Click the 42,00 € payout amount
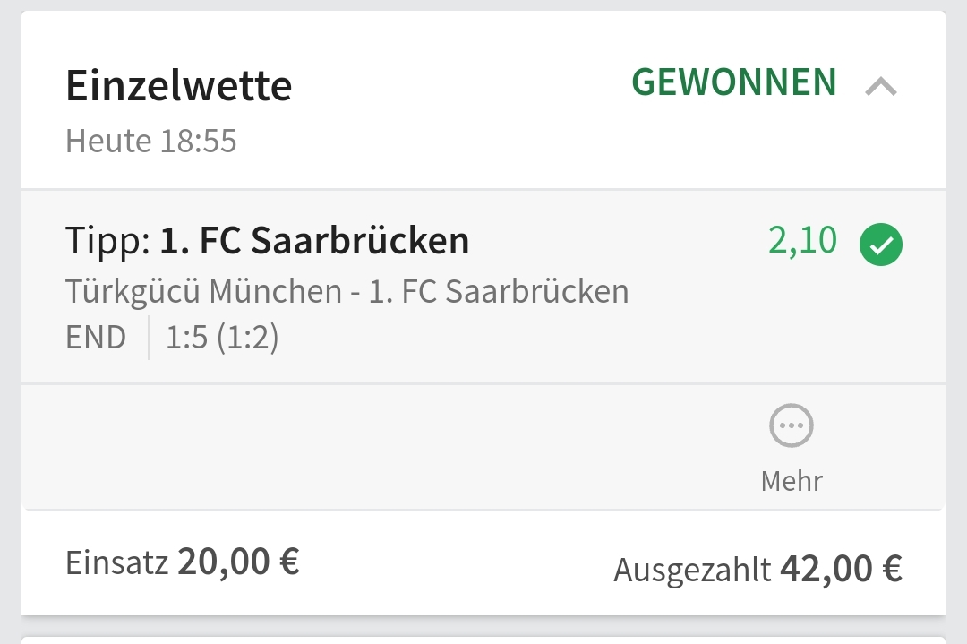This screenshot has height=644, width=967. (x=841, y=568)
